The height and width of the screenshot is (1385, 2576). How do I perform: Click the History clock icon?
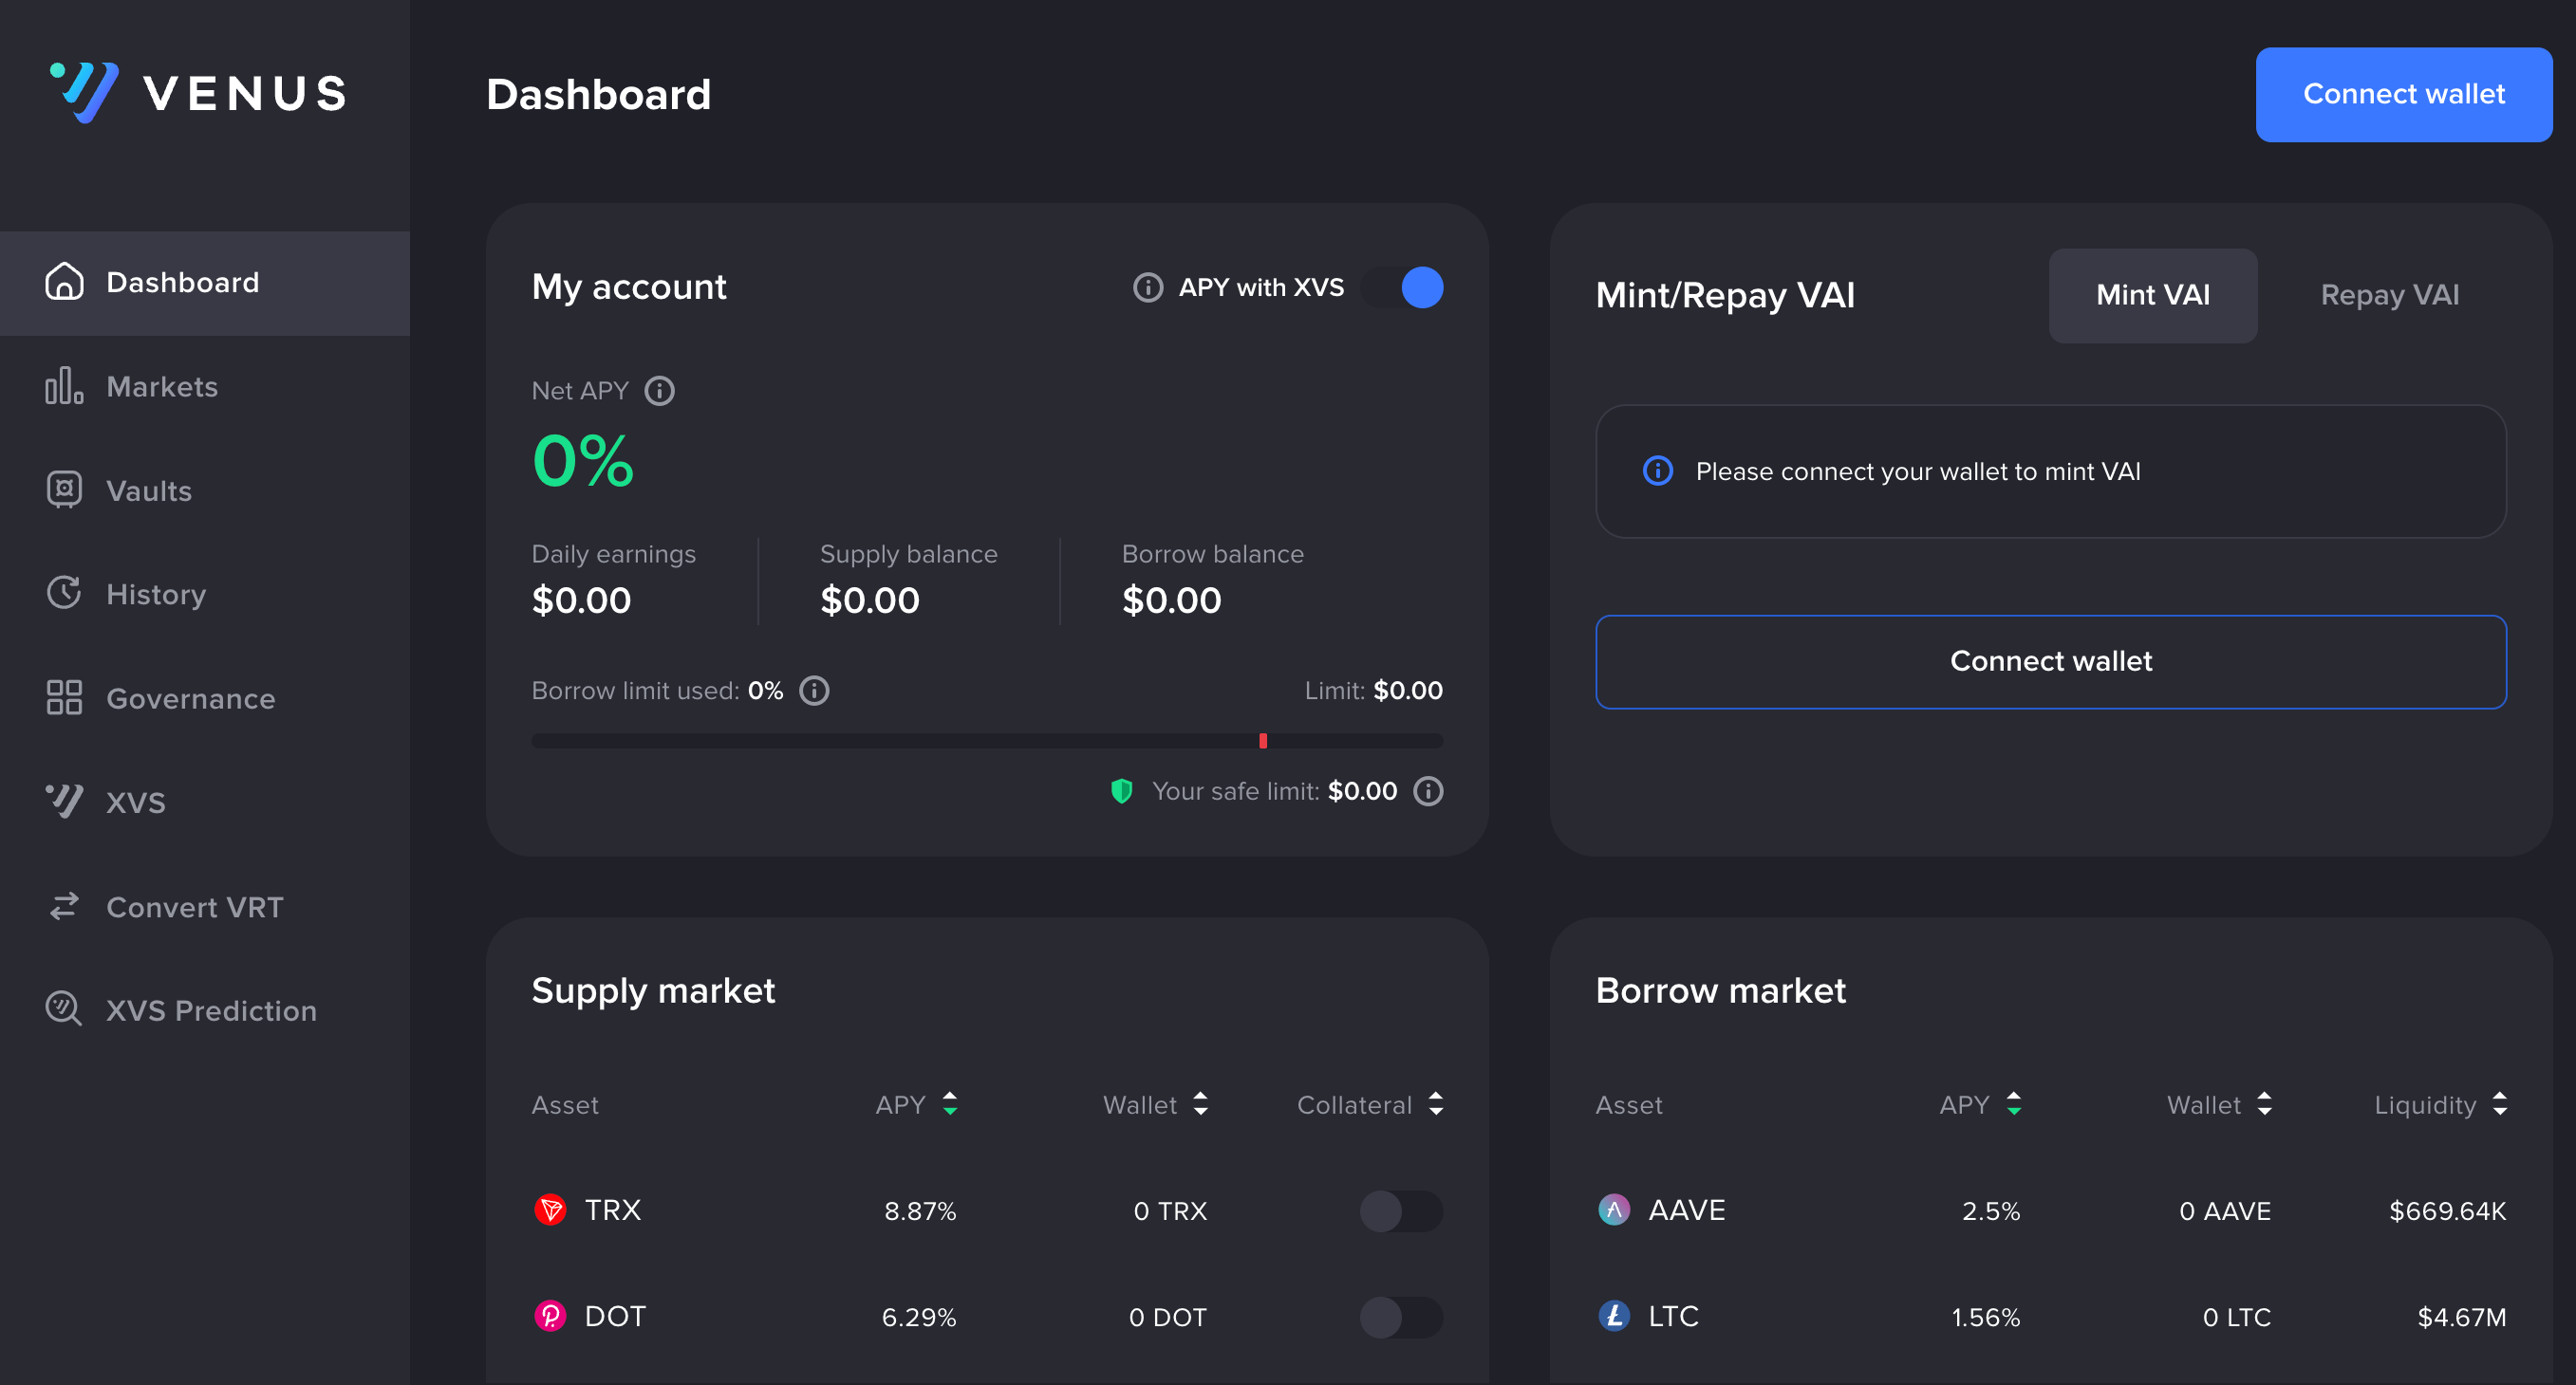pyautogui.click(x=64, y=594)
